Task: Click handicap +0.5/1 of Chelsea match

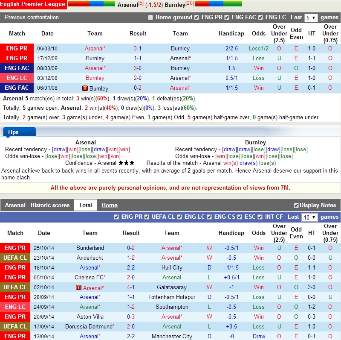Action: click(x=231, y=277)
